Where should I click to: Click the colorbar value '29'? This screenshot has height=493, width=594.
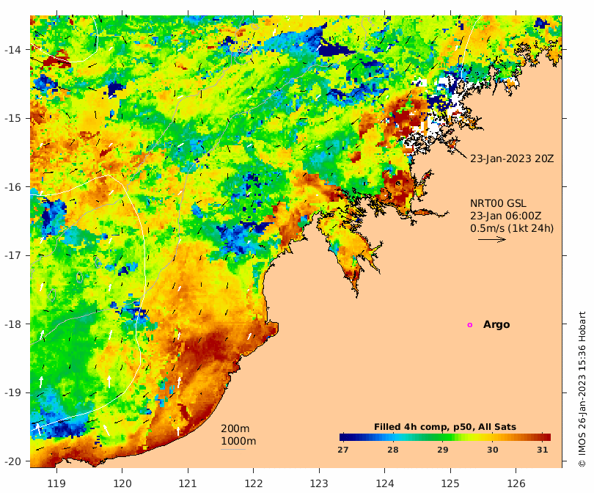pos(443,450)
